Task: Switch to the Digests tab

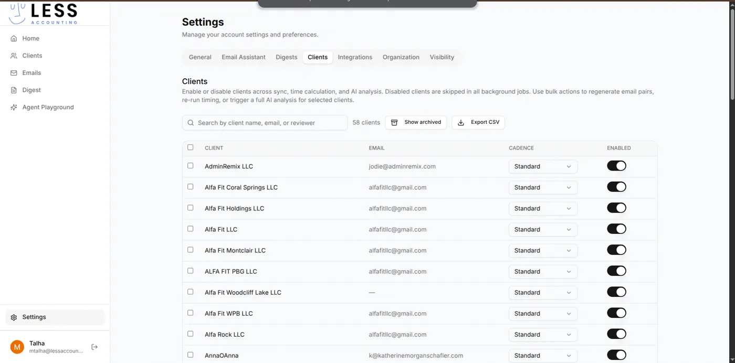Action: click(x=287, y=57)
